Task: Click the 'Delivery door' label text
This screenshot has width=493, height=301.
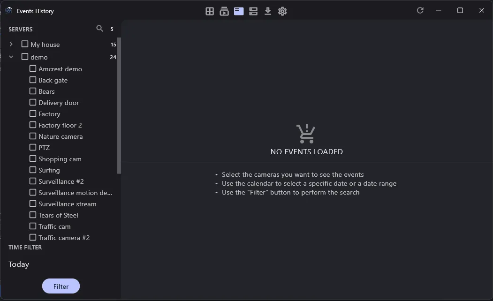Action: (x=59, y=103)
